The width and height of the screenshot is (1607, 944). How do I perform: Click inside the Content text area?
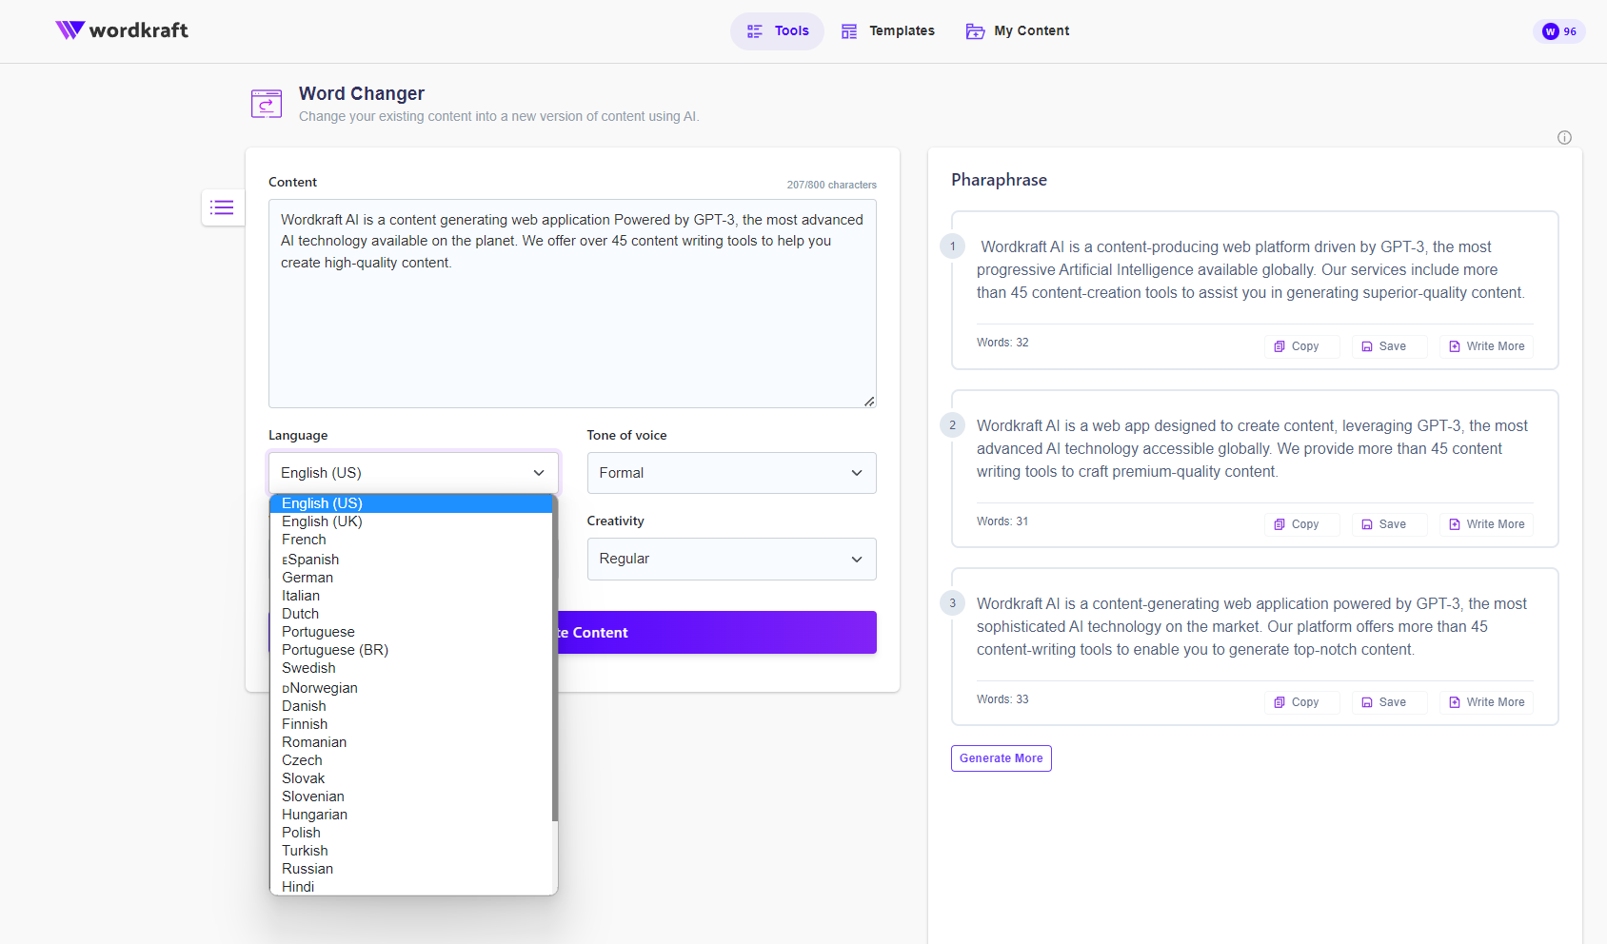[572, 324]
